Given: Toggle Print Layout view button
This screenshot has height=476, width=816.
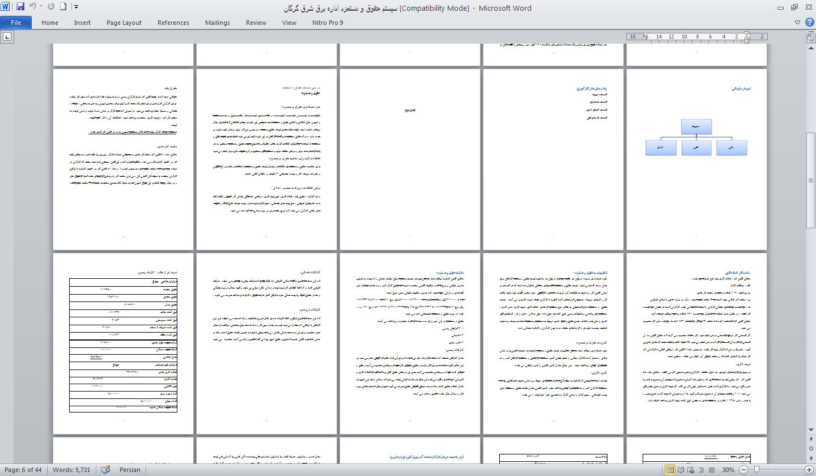Looking at the screenshot, I should coord(671,470).
